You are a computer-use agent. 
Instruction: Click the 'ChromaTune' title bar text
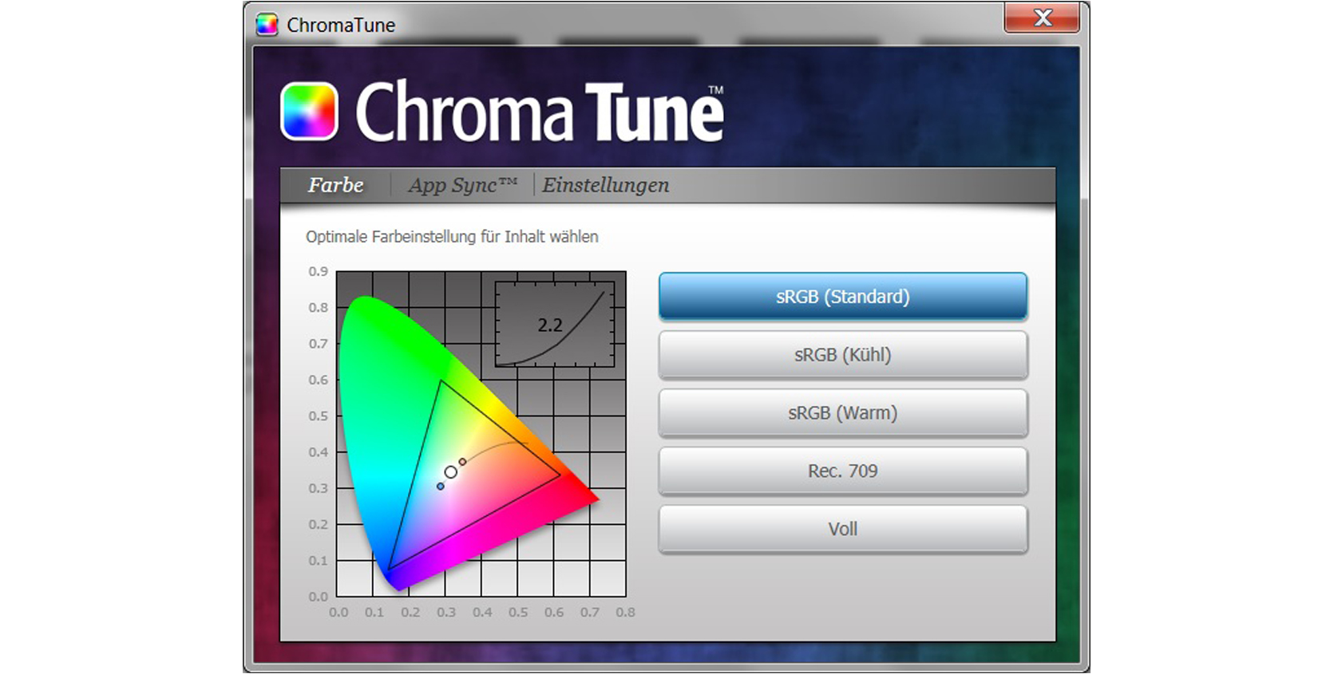click(341, 26)
